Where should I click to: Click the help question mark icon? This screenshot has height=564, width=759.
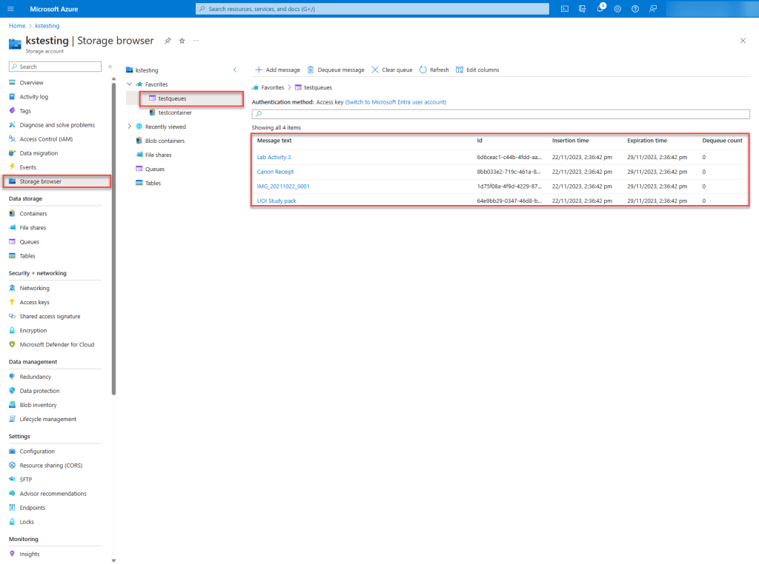(635, 9)
